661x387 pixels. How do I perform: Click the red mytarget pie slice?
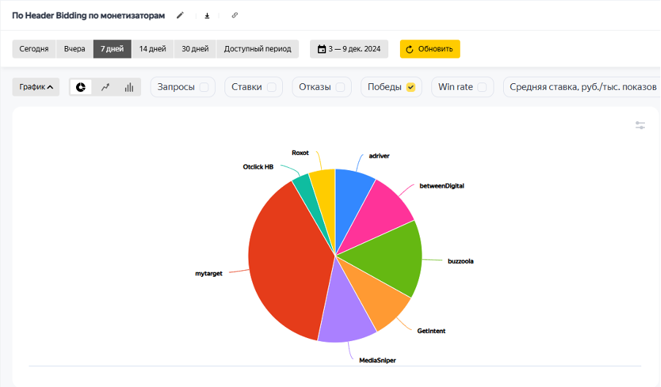click(285, 263)
